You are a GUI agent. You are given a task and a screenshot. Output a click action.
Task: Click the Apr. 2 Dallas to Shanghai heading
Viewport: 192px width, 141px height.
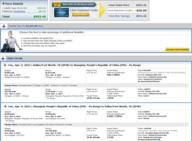click(x=74, y=65)
